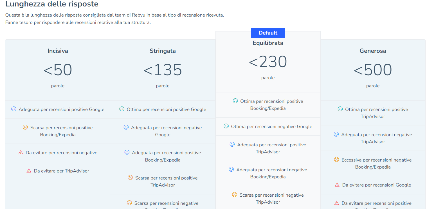Click the <50 parole value

click(x=58, y=70)
